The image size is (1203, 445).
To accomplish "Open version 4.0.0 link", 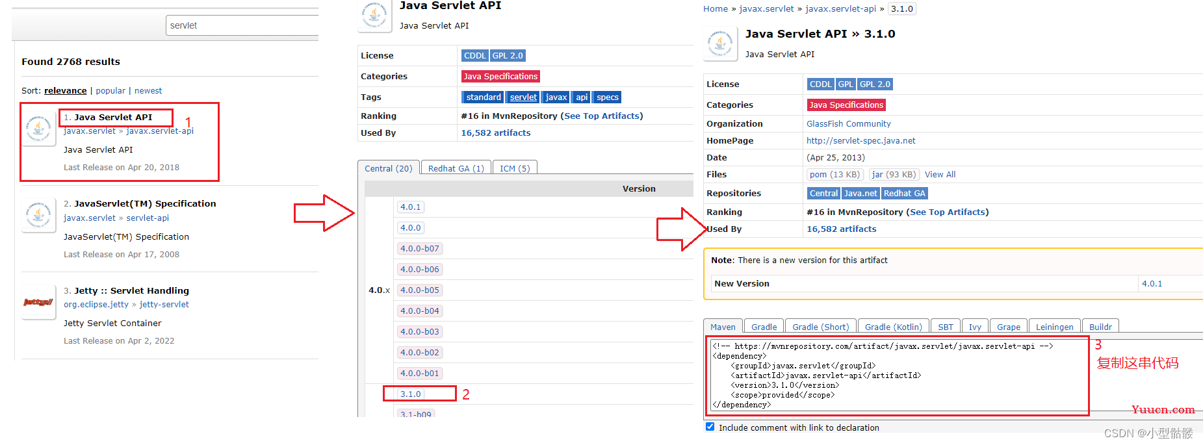I will pos(411,228).
